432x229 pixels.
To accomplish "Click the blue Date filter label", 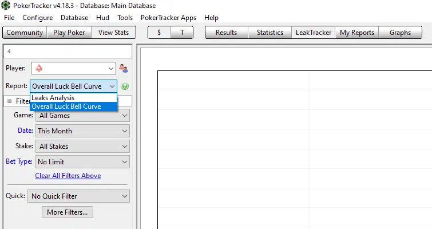I will coord(25,131).
